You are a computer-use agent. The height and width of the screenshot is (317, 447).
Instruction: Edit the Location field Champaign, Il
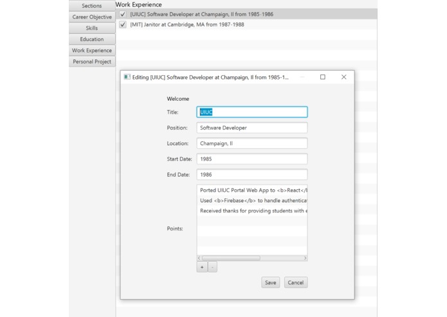pyautogui.click(x=252, y=143)
